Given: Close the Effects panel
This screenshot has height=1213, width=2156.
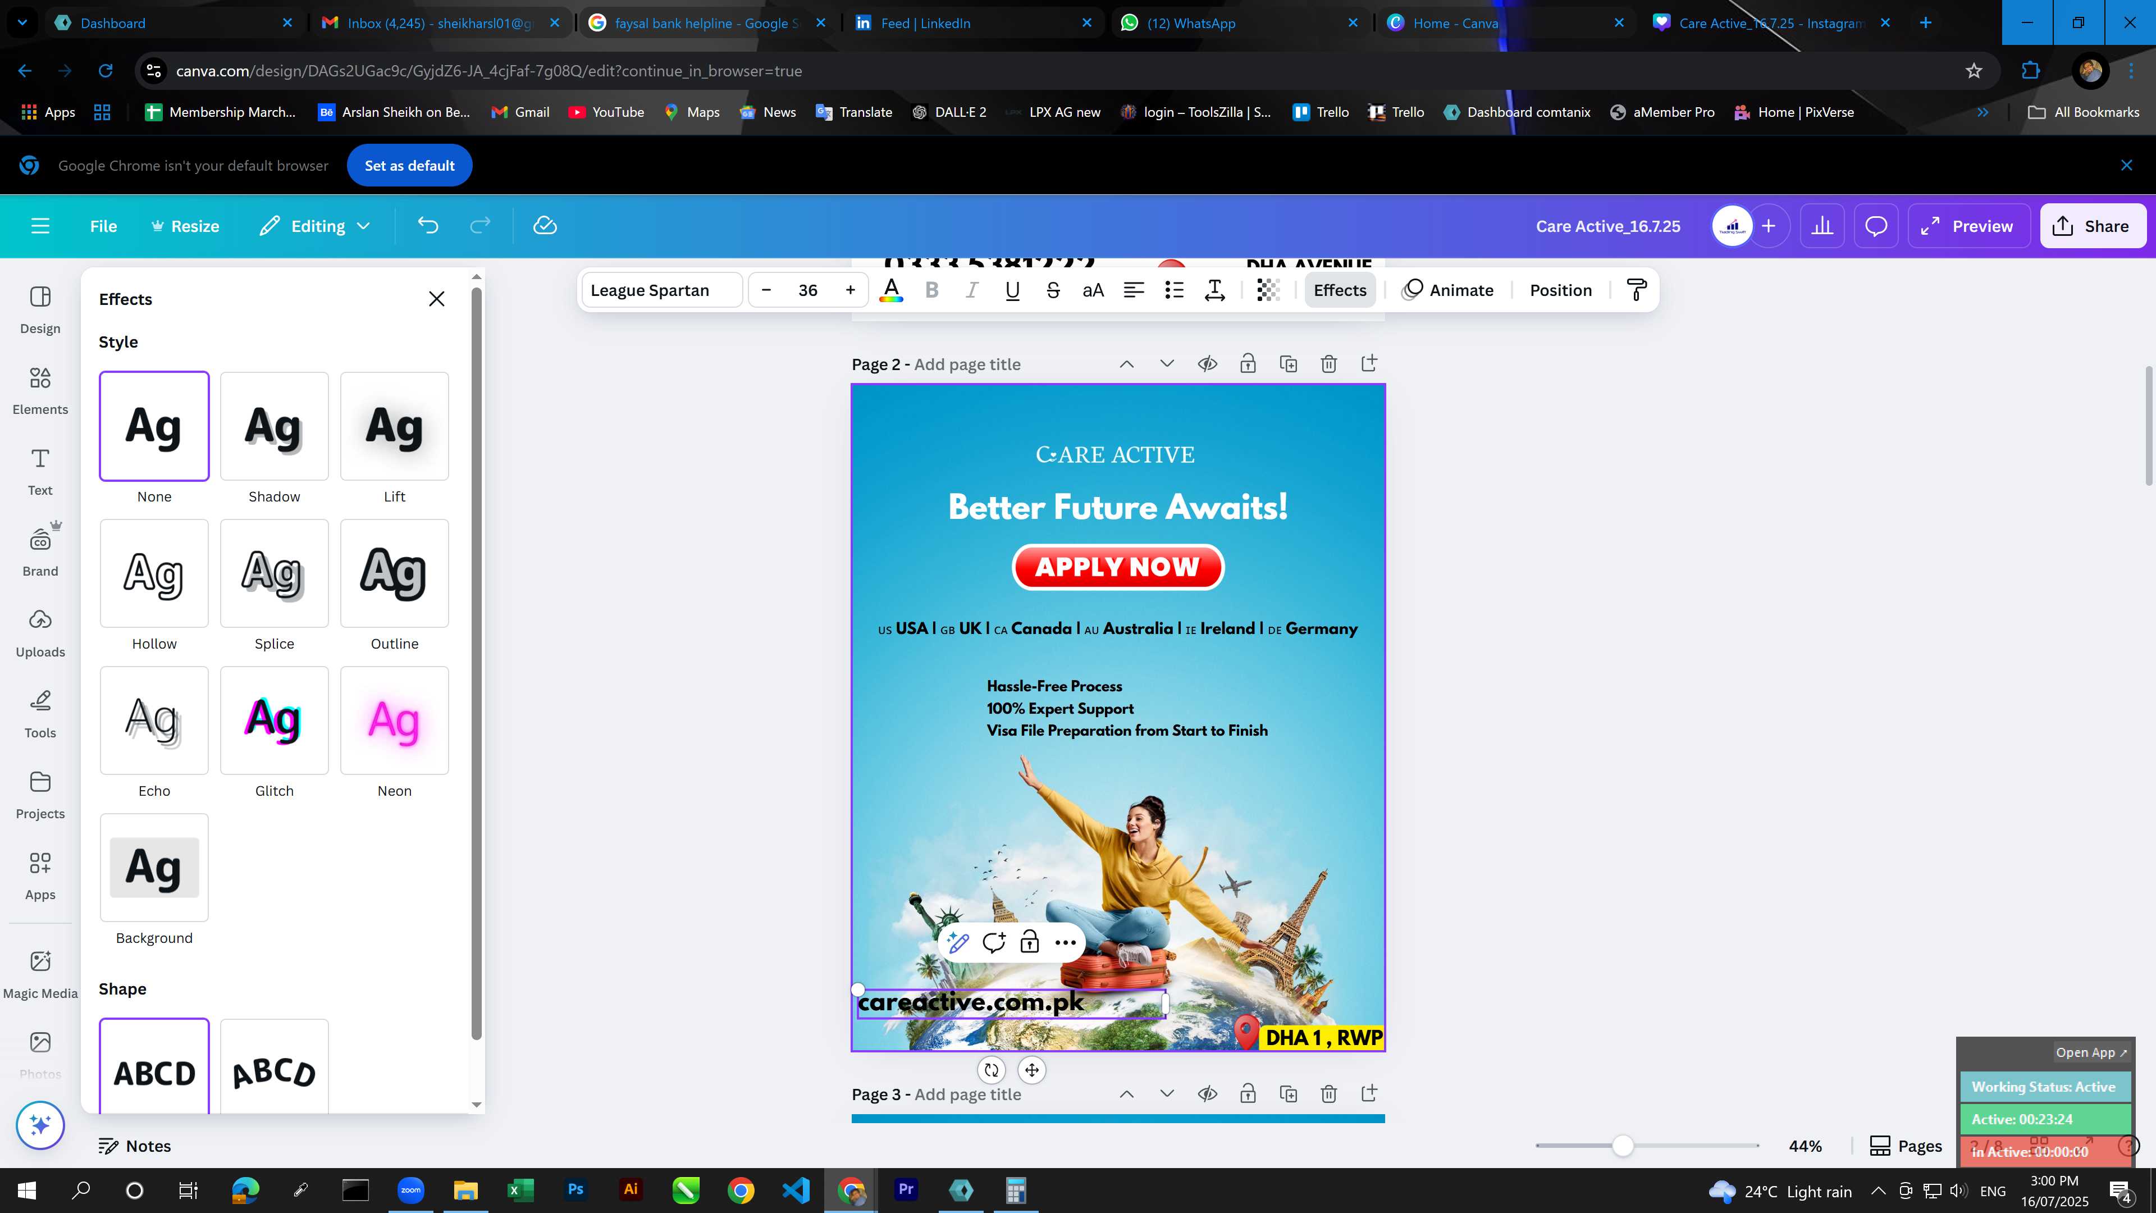Looking at the screenshot, I should pos(436,299).
